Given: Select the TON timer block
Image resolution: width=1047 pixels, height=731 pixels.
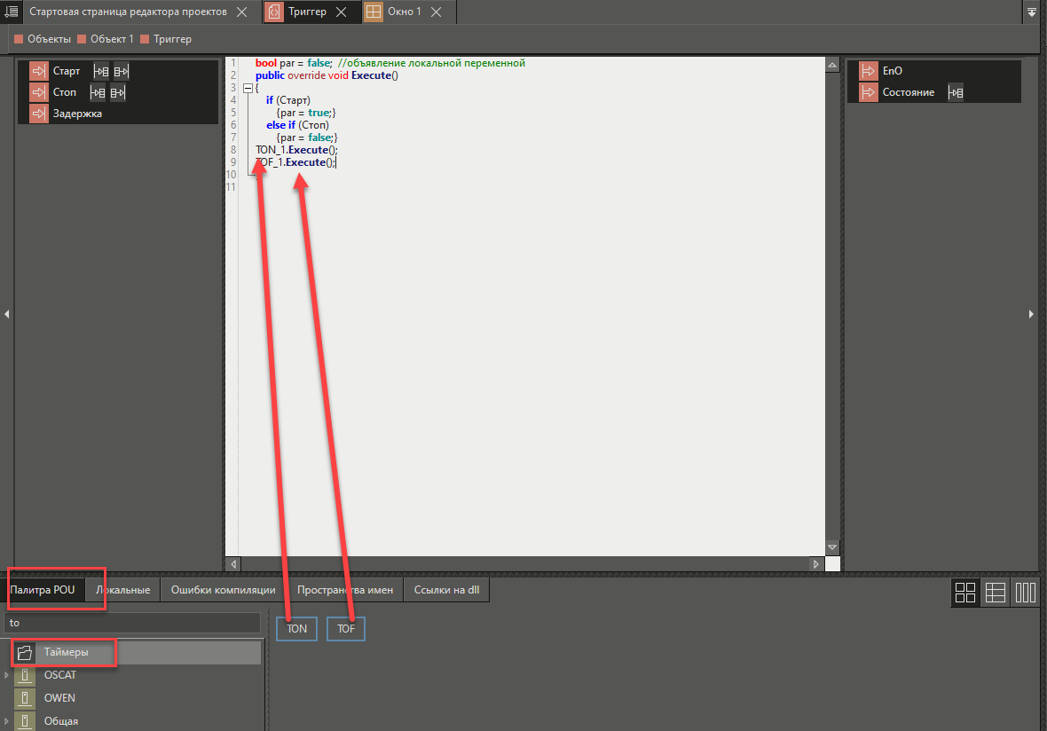Looking at the screenshot, I should [296, 628].
